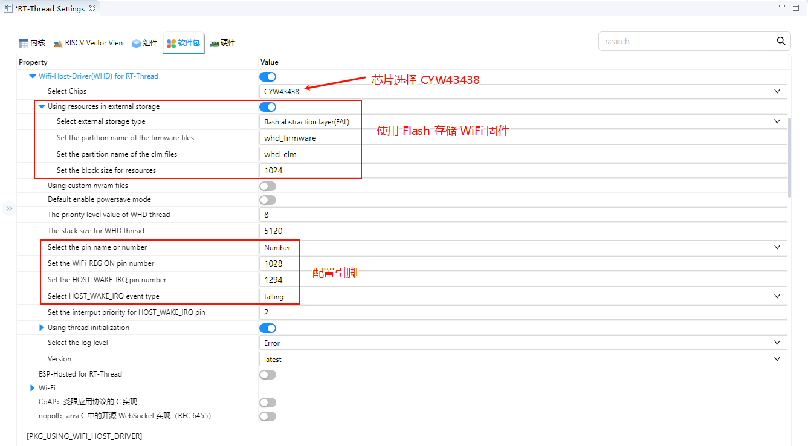Enable Default powersave mode switch
The height and width of the screenshot is (446, 808).
pyautogui.click(x=268, y=200)
